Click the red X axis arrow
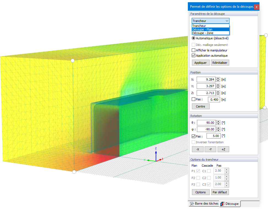Screen dimensions: 268x209 tap(159, 160)
